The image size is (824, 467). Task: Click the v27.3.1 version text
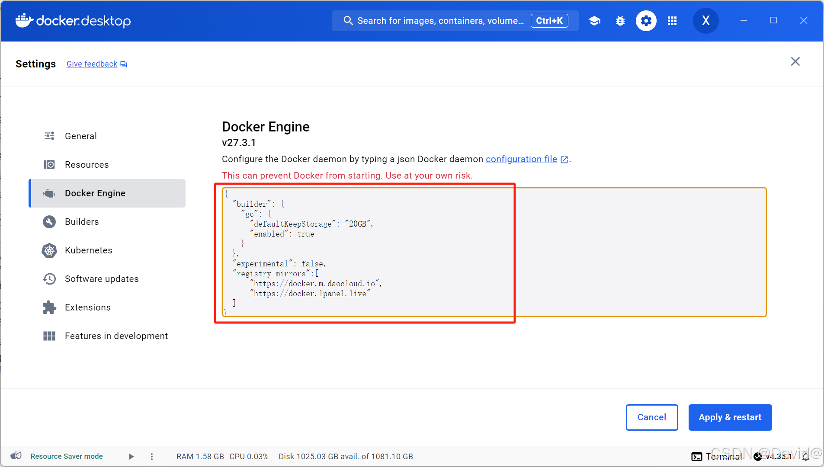click(239, 143)
